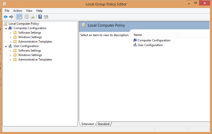This screenshot has height=134, width=212.
Task: Select Windows Settings label under Computer Configuration
Action: click(x=30, y=37)
